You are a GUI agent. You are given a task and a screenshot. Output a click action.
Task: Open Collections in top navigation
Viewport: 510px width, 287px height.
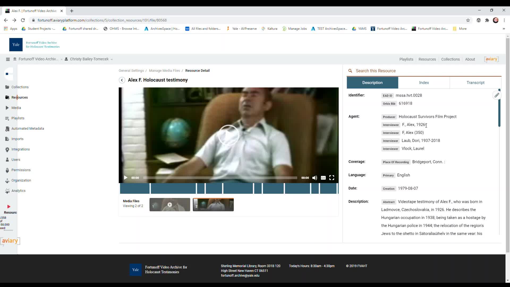[x=450, y=59]
